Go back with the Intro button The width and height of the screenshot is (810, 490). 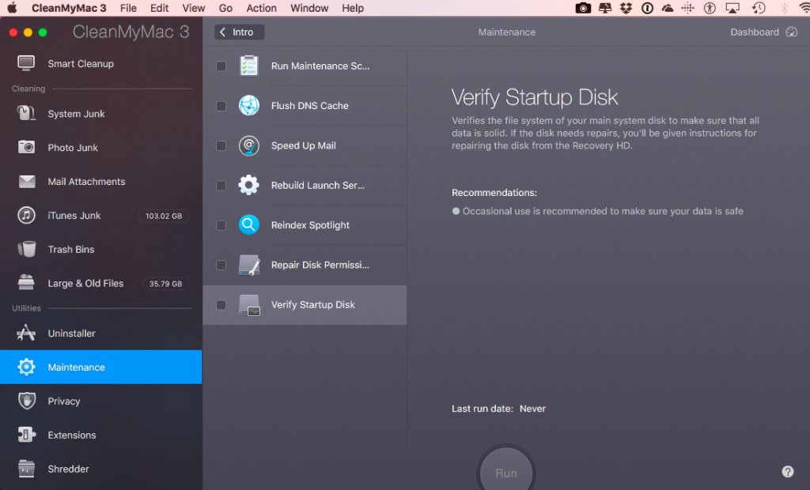click(x=239, y=32)
